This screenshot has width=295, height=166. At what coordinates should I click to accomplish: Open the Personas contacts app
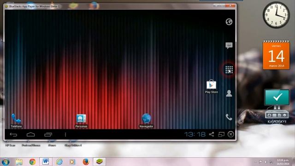pos(81,121)
